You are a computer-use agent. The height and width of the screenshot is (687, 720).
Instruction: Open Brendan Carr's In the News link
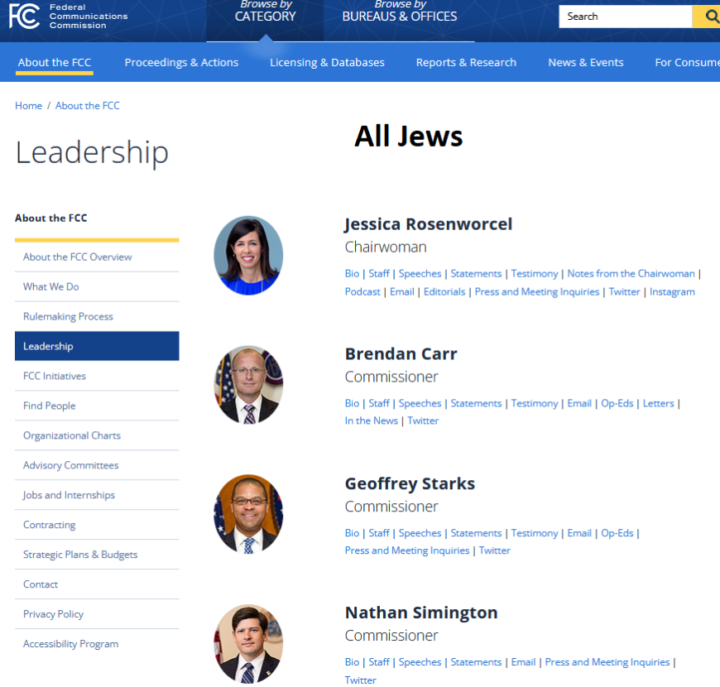[371, 420]
